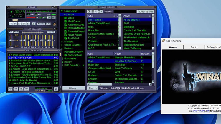The height and width of the screenshot is (124, 221).
Task: Click the eject icon beside DVD Drive (D:)
Action: (x=83, y=65)
